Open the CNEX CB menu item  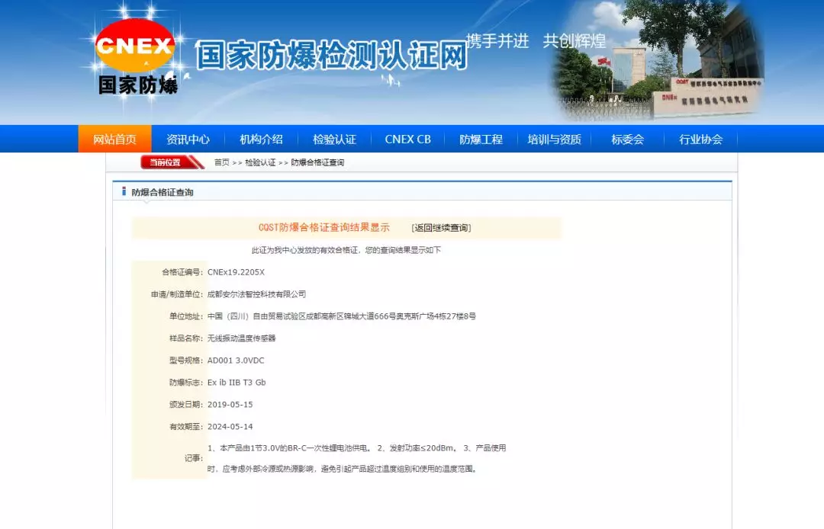(x=407, y=139)
